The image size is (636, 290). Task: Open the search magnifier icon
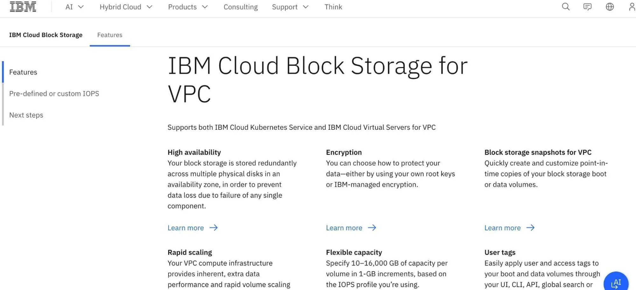coord(565,7)
